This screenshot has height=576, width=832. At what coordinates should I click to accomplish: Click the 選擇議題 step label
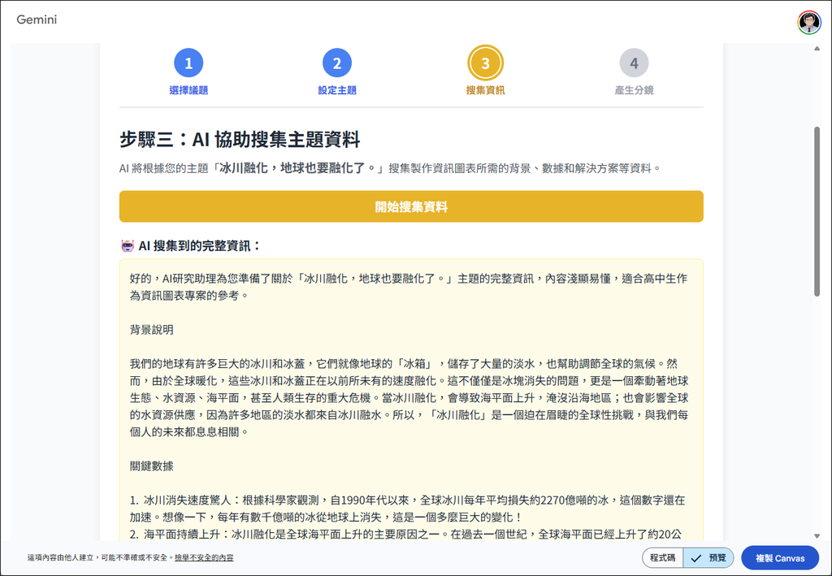tap(188, 90)
